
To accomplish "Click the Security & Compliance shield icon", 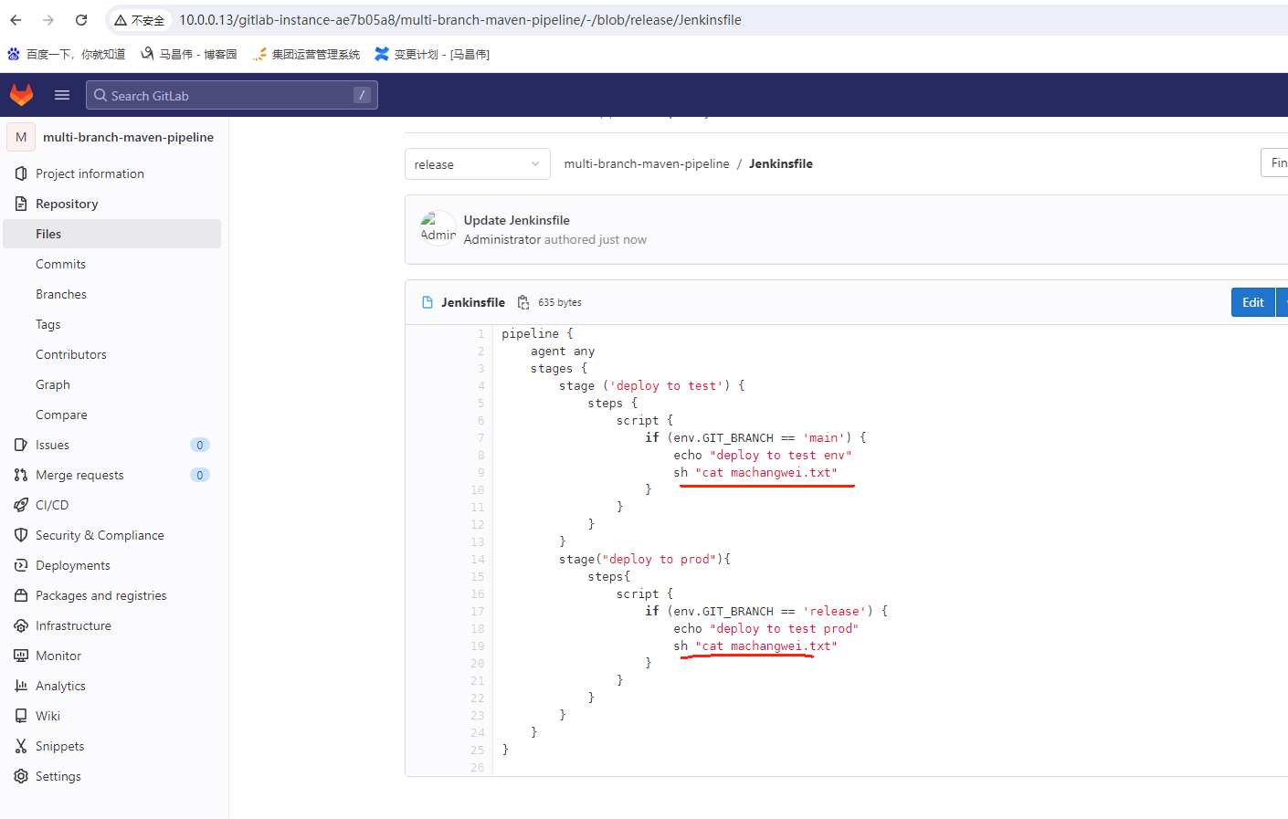I will pyautogui.click(x=21, y=535).
